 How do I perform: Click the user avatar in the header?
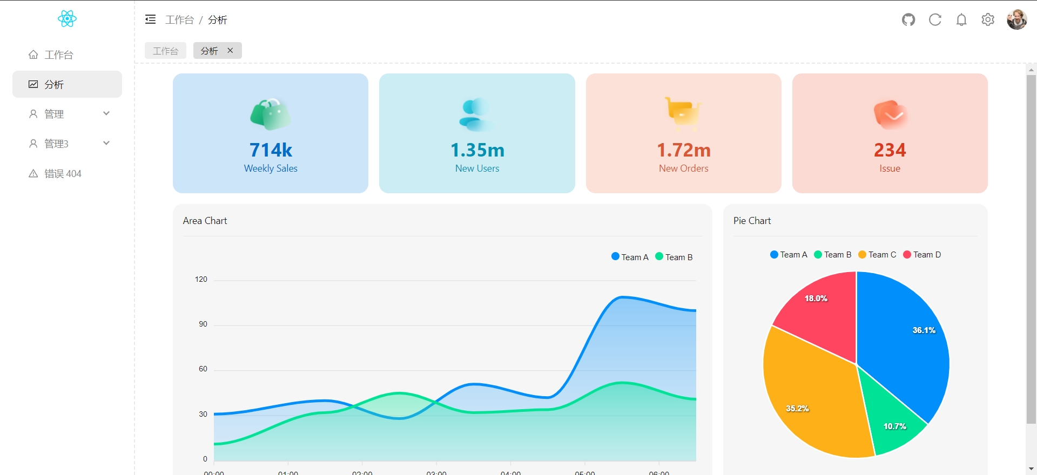(x=1016, y=19)
